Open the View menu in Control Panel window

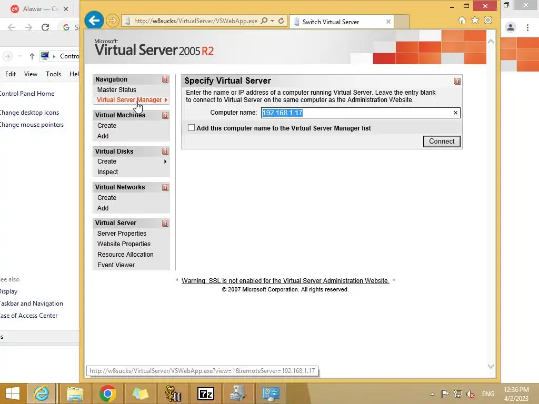click(31, 74)
